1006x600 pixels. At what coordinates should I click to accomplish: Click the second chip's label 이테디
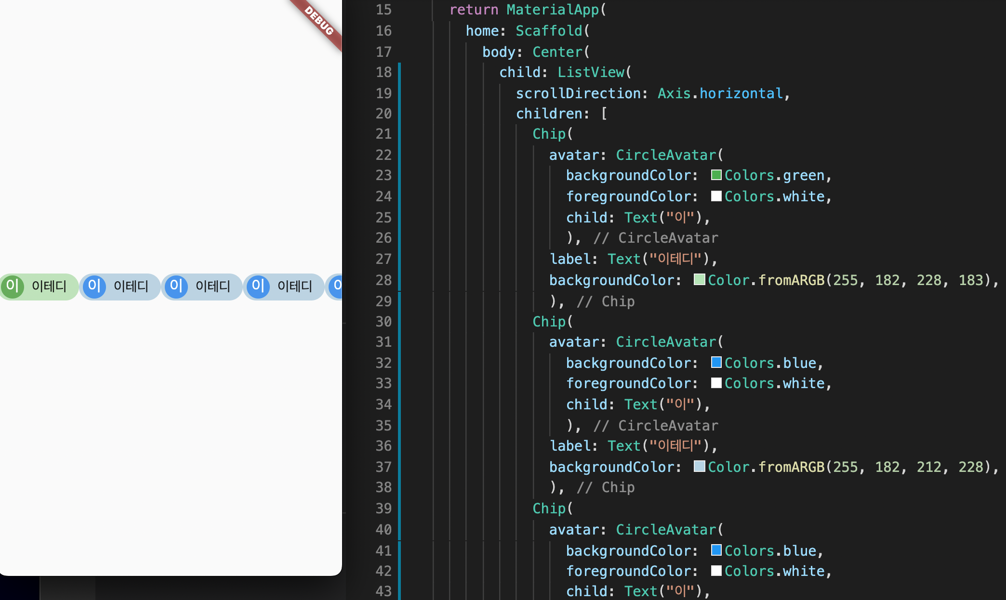point(131,287)
